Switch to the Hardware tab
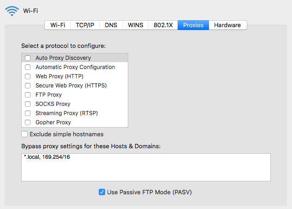This screenshot has height=209, width=292. (x=227, y=25)
